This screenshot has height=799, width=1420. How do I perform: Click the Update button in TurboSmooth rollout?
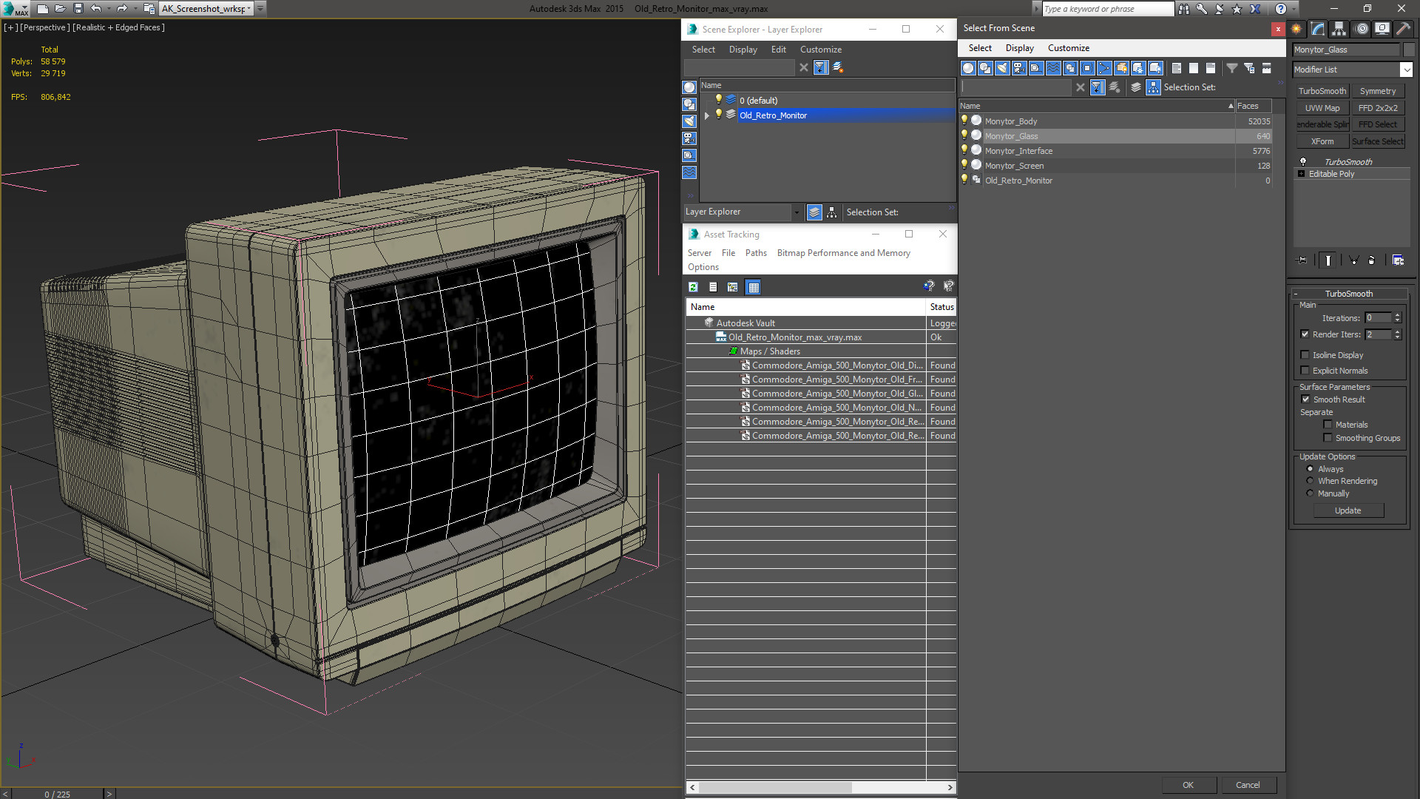1348,510
